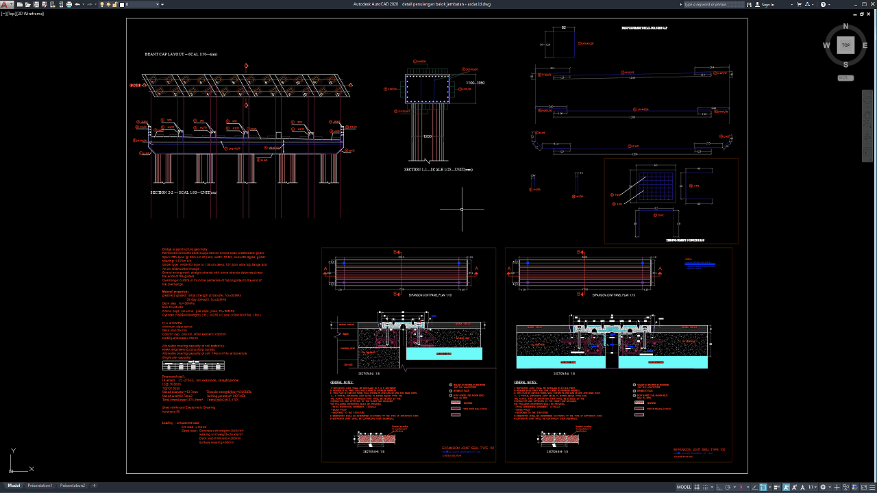Screen dimensions: 877x493
Task: Click the workspace switching gear icon
Action: point(823,488)
